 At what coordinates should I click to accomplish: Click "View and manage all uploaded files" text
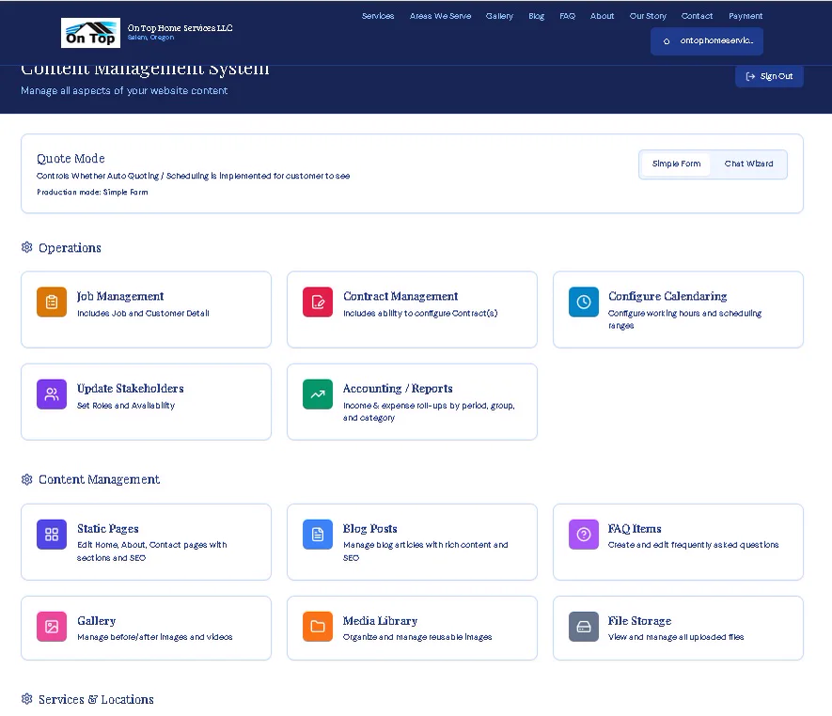tap(676, 637)
